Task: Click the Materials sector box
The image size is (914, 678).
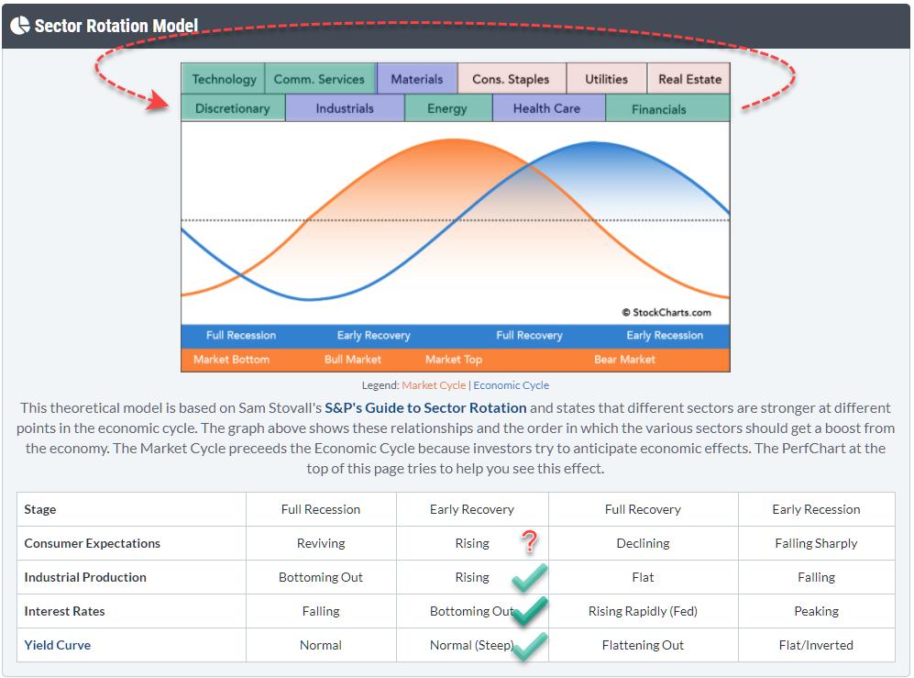Action: 417,79
